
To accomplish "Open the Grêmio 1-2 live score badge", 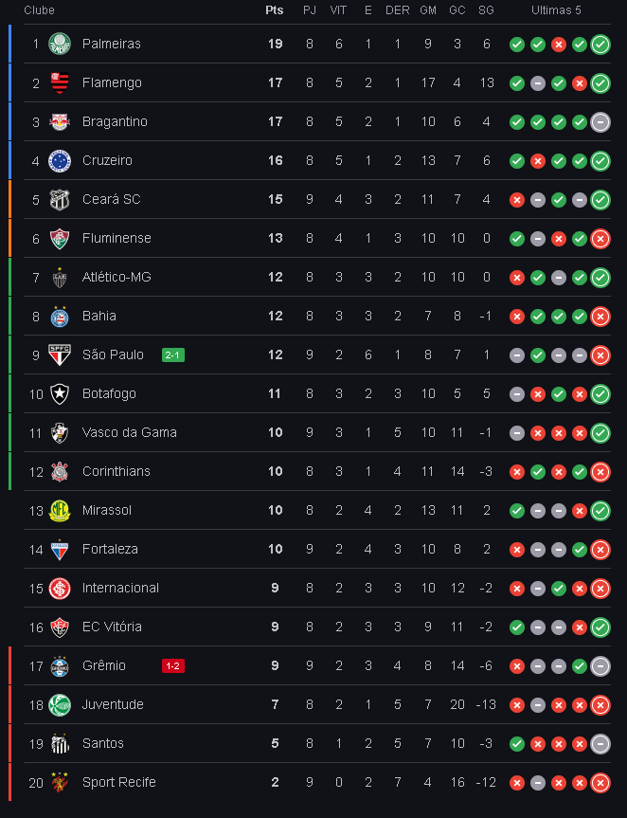I will click(x=173, y=666).
